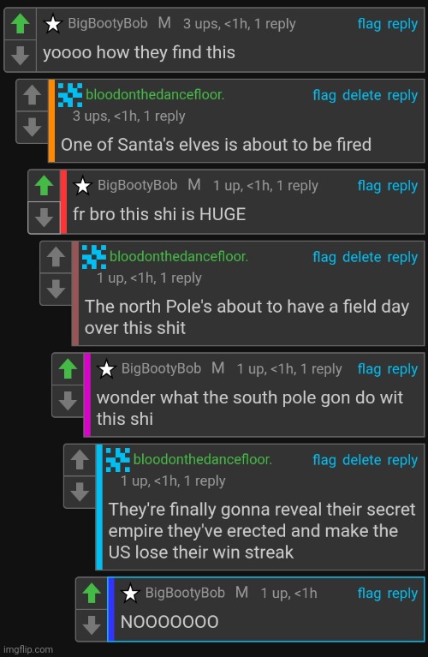Toggle the green upvote on "south pole" comment
The width and height of the screenshot is (428, 657).
coord(68,369)
